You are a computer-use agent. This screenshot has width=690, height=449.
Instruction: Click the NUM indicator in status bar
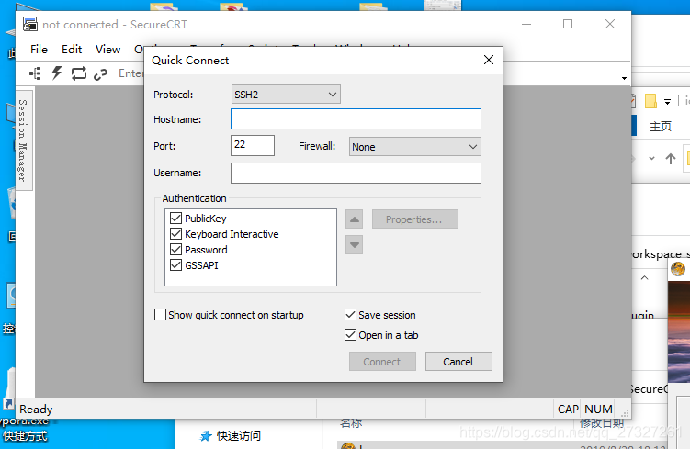[598, 410]
